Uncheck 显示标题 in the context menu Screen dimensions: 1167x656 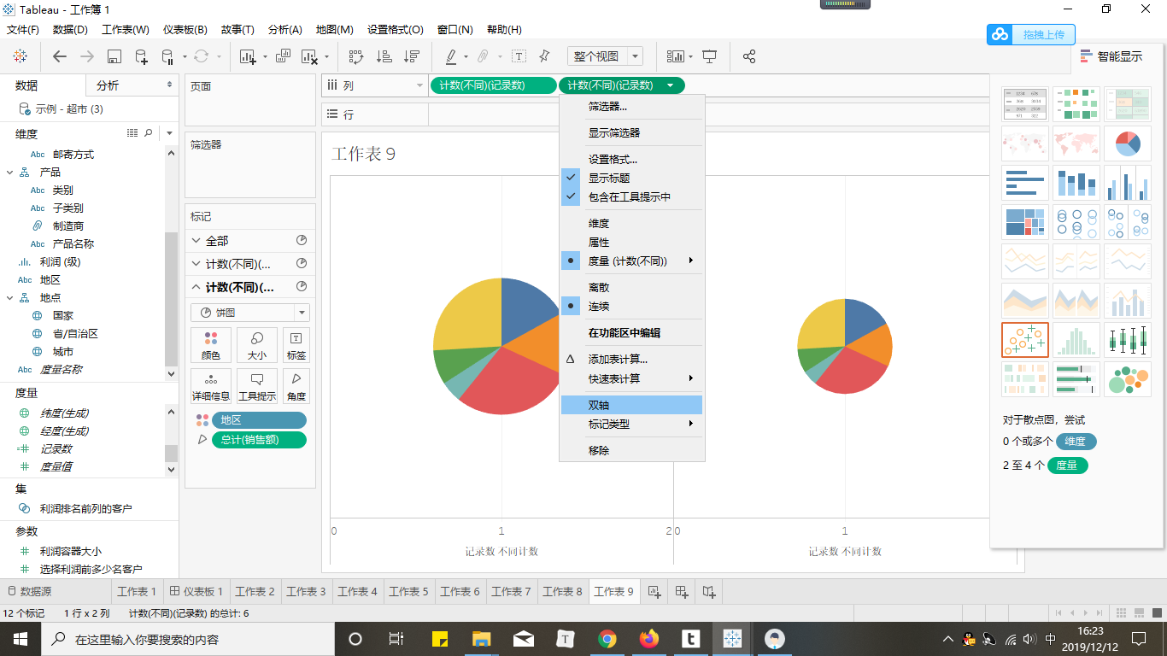pyautogui.click(x=632, y=179)
